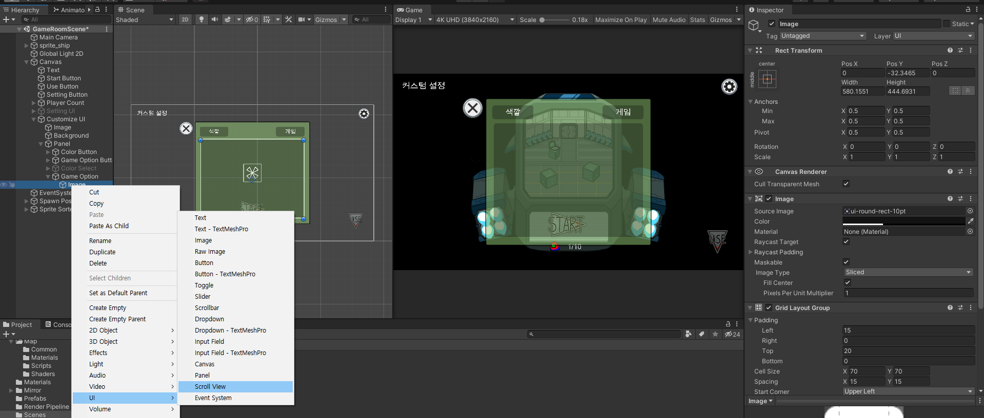Toggle 2D view mode in Scene
The width and height of the screenshot is (984, 418).
click(185, 19)
